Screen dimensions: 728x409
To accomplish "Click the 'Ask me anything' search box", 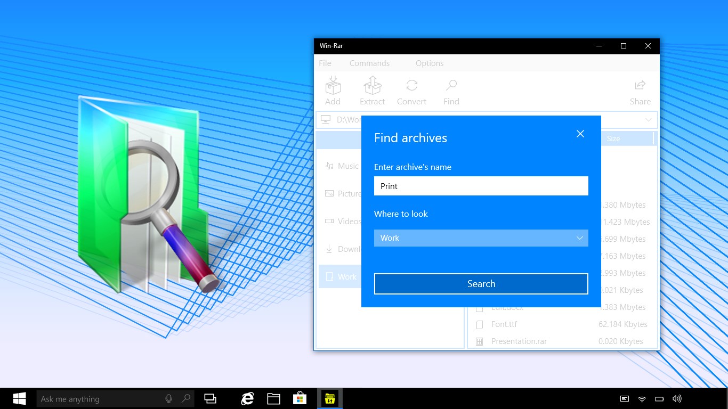I will tap(116, 399).
